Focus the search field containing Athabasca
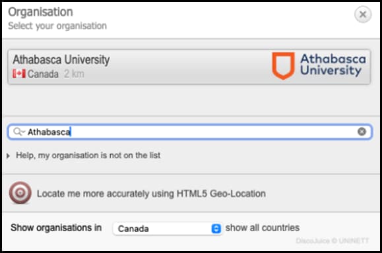This screenshot has width=382, height=253. [x=190, y=132]
